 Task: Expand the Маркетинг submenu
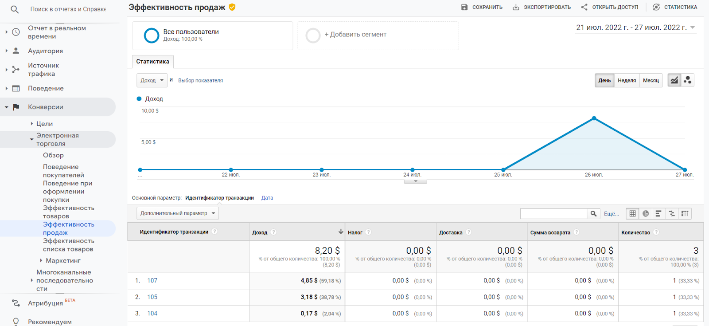[x=41, y=261]
